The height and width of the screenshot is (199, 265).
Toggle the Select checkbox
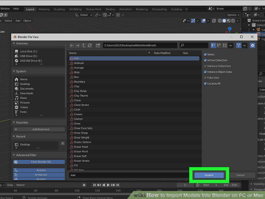click(x=205, y=54)
